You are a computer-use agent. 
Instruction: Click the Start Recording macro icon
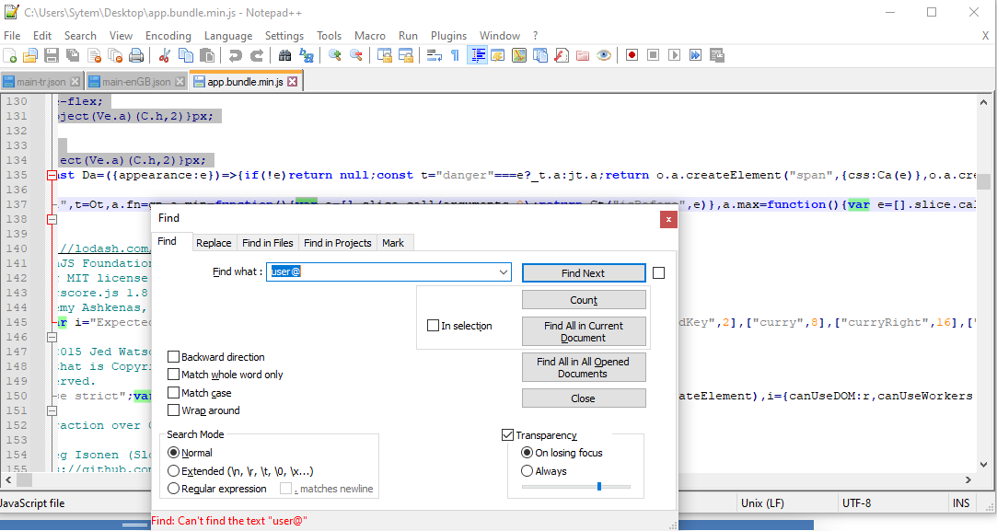click(x=632, y=55)
